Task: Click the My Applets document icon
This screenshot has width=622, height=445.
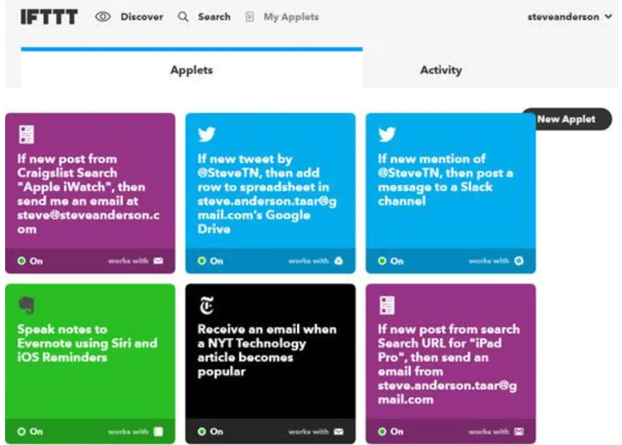Action: 250,17
